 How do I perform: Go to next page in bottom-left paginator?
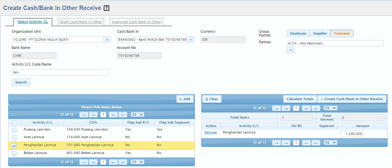tap(113, 162)
